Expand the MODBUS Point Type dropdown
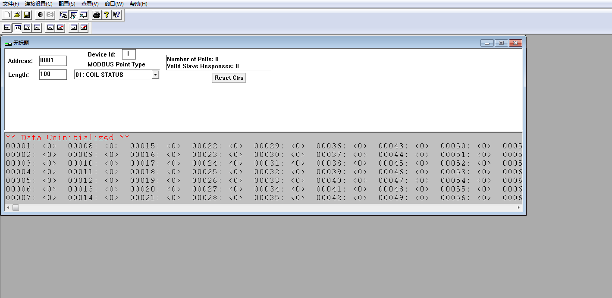 (x=155, y=75)
